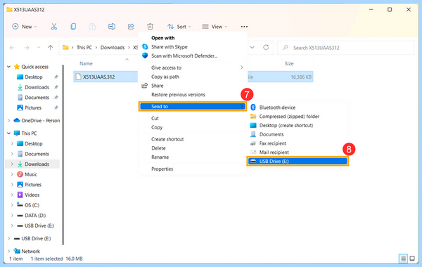Select Pictures under This PC

point(33,185)
